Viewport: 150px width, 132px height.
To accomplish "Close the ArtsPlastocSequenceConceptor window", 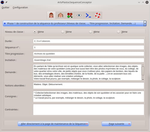I will [x=147, y=2].
